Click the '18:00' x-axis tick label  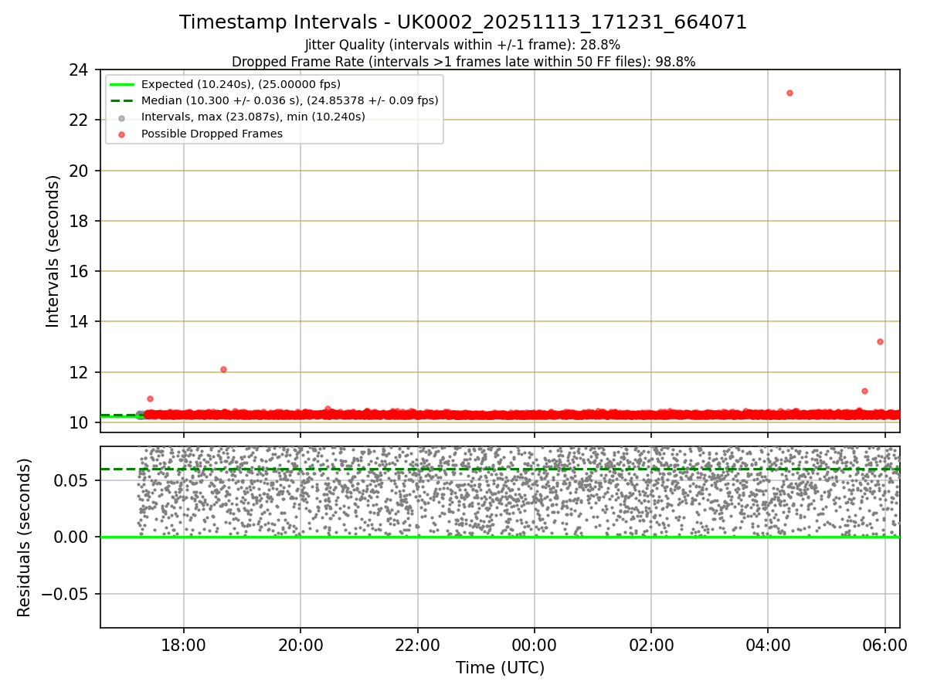(x=184, y=644)
